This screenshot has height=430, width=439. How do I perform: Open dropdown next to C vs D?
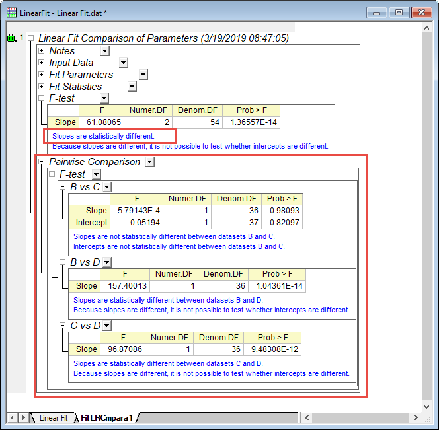tap(107, 326)
